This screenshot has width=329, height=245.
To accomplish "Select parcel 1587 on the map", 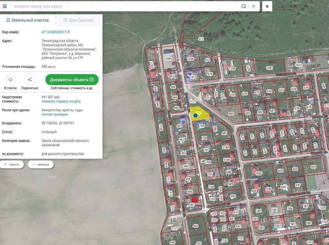I will 258,173.
